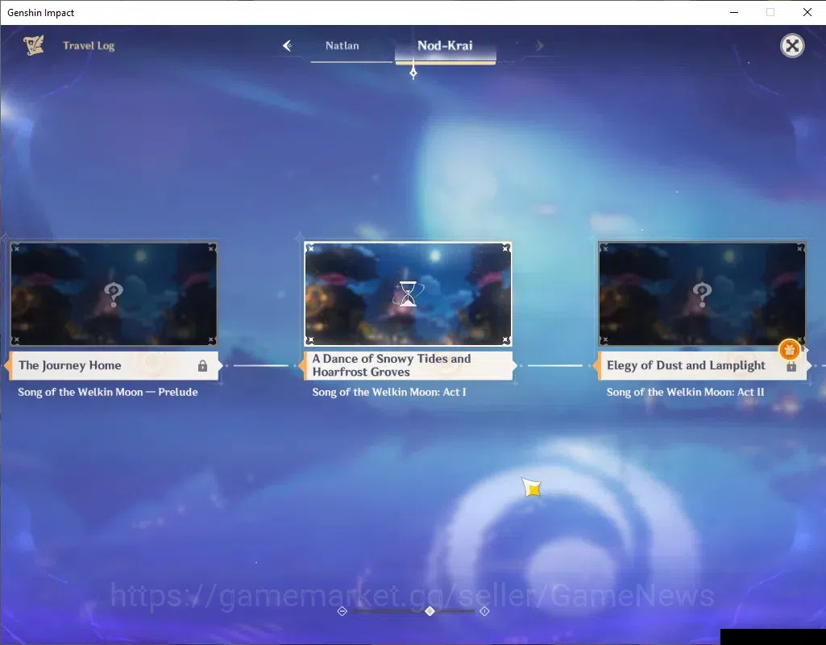
Task: Click the timeline slider diamond handle
Action: pos(430,611)
